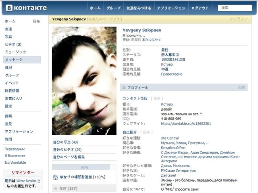Click the Icq Vkontakte sidebar link
This screenshot has height=193, width=258.
15,162
